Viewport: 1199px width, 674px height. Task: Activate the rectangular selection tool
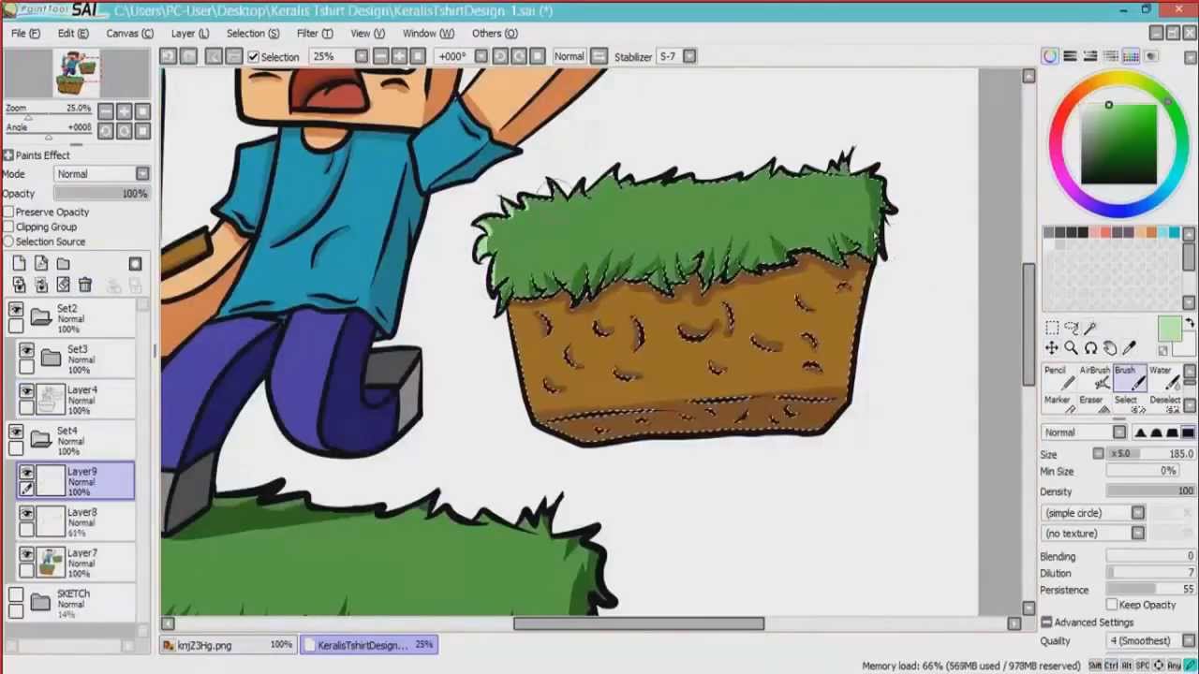tap(1052, 329)
